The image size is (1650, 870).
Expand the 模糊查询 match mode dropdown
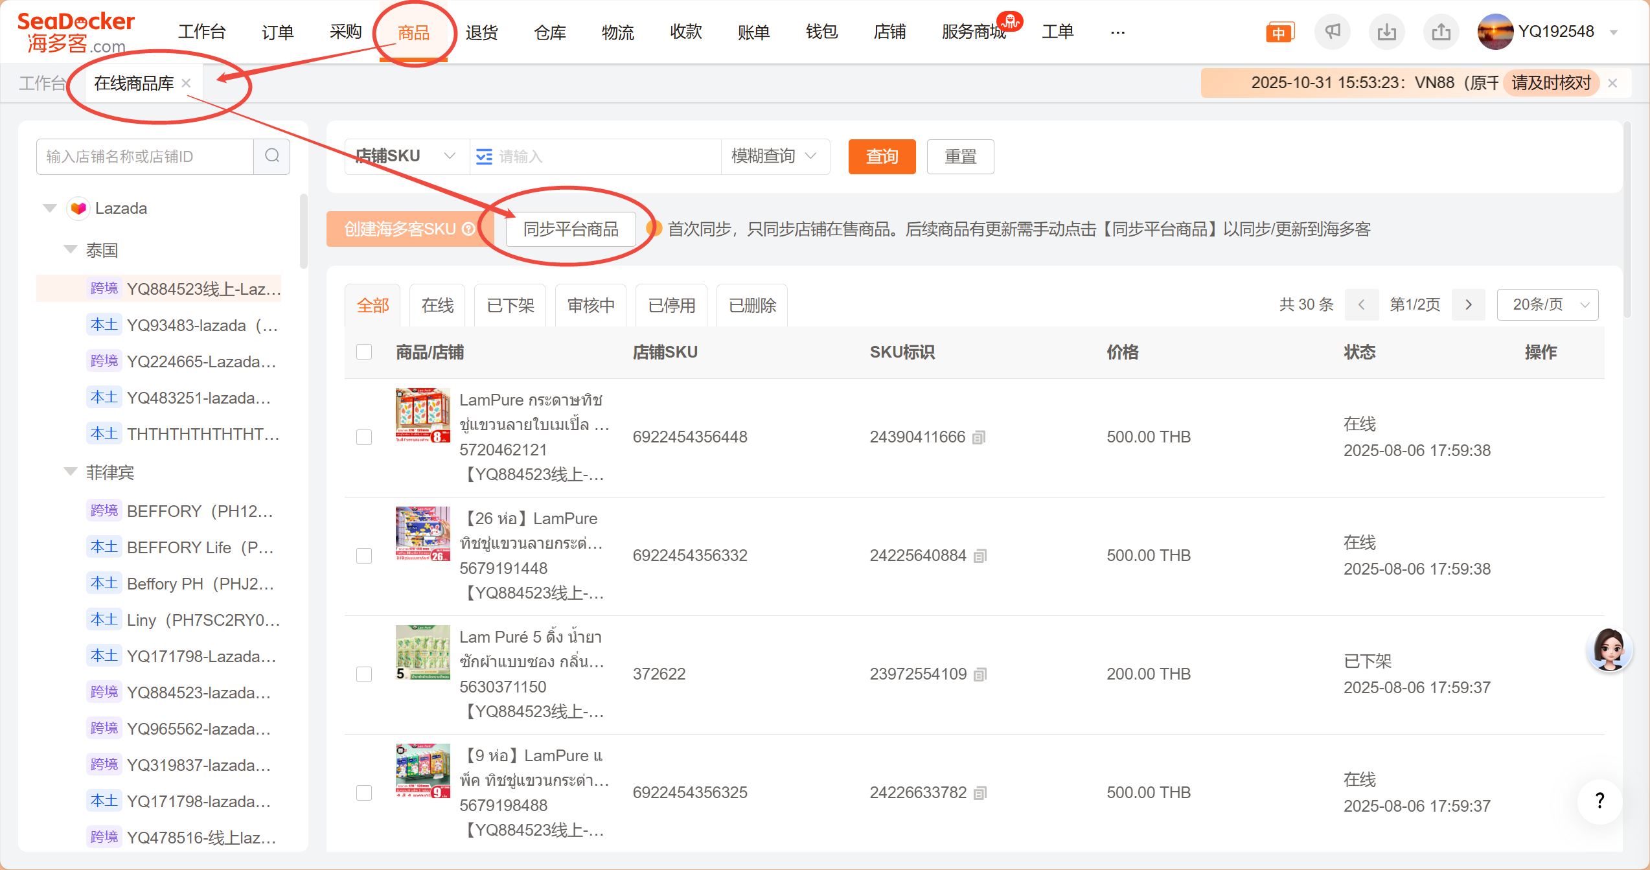click(774, 156)
